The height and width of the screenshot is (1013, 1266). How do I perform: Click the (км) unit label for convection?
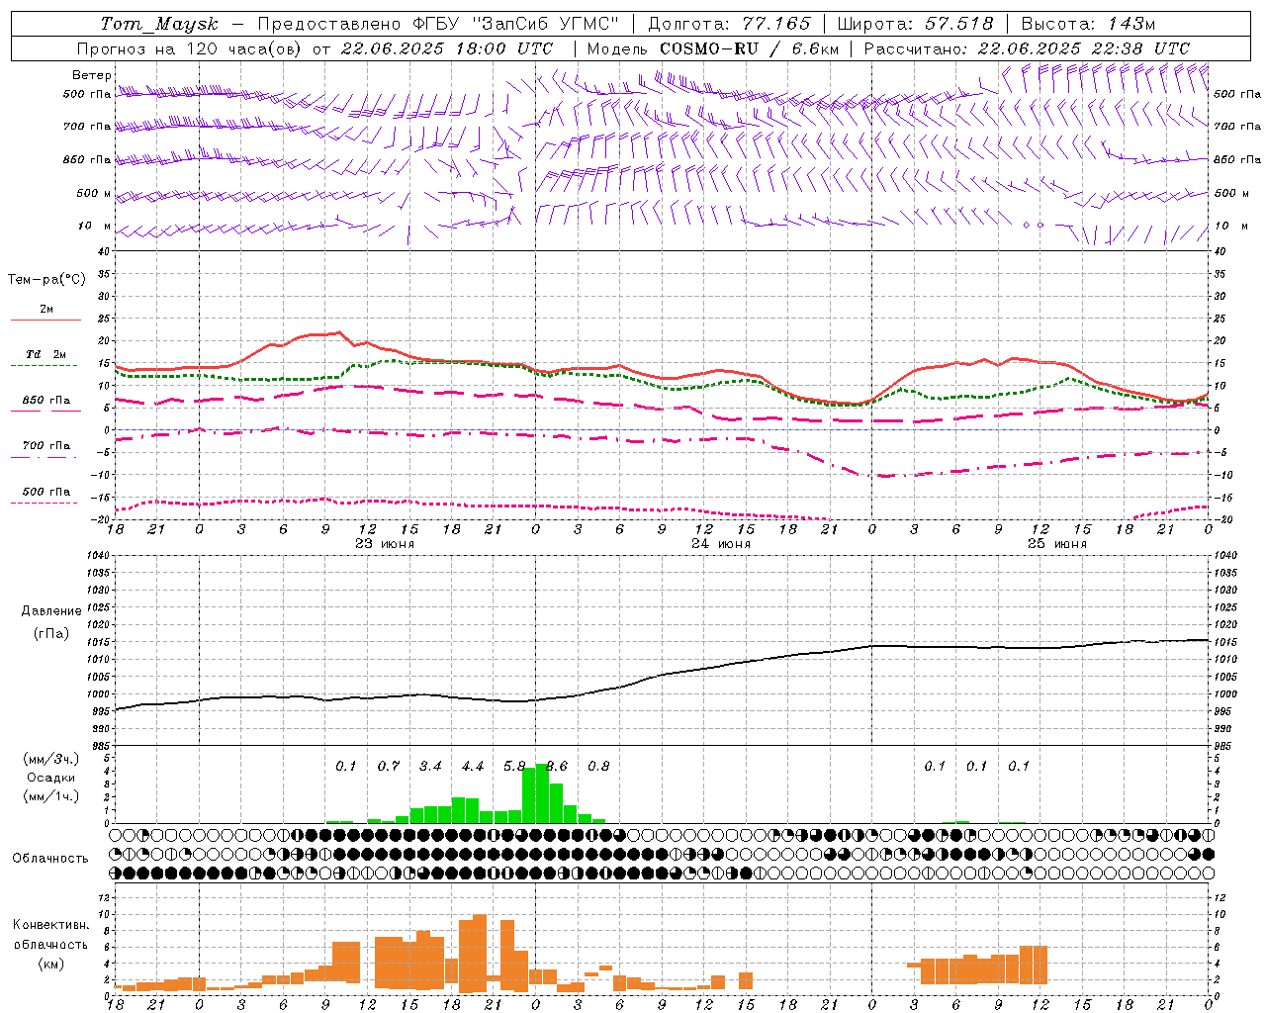51,964
